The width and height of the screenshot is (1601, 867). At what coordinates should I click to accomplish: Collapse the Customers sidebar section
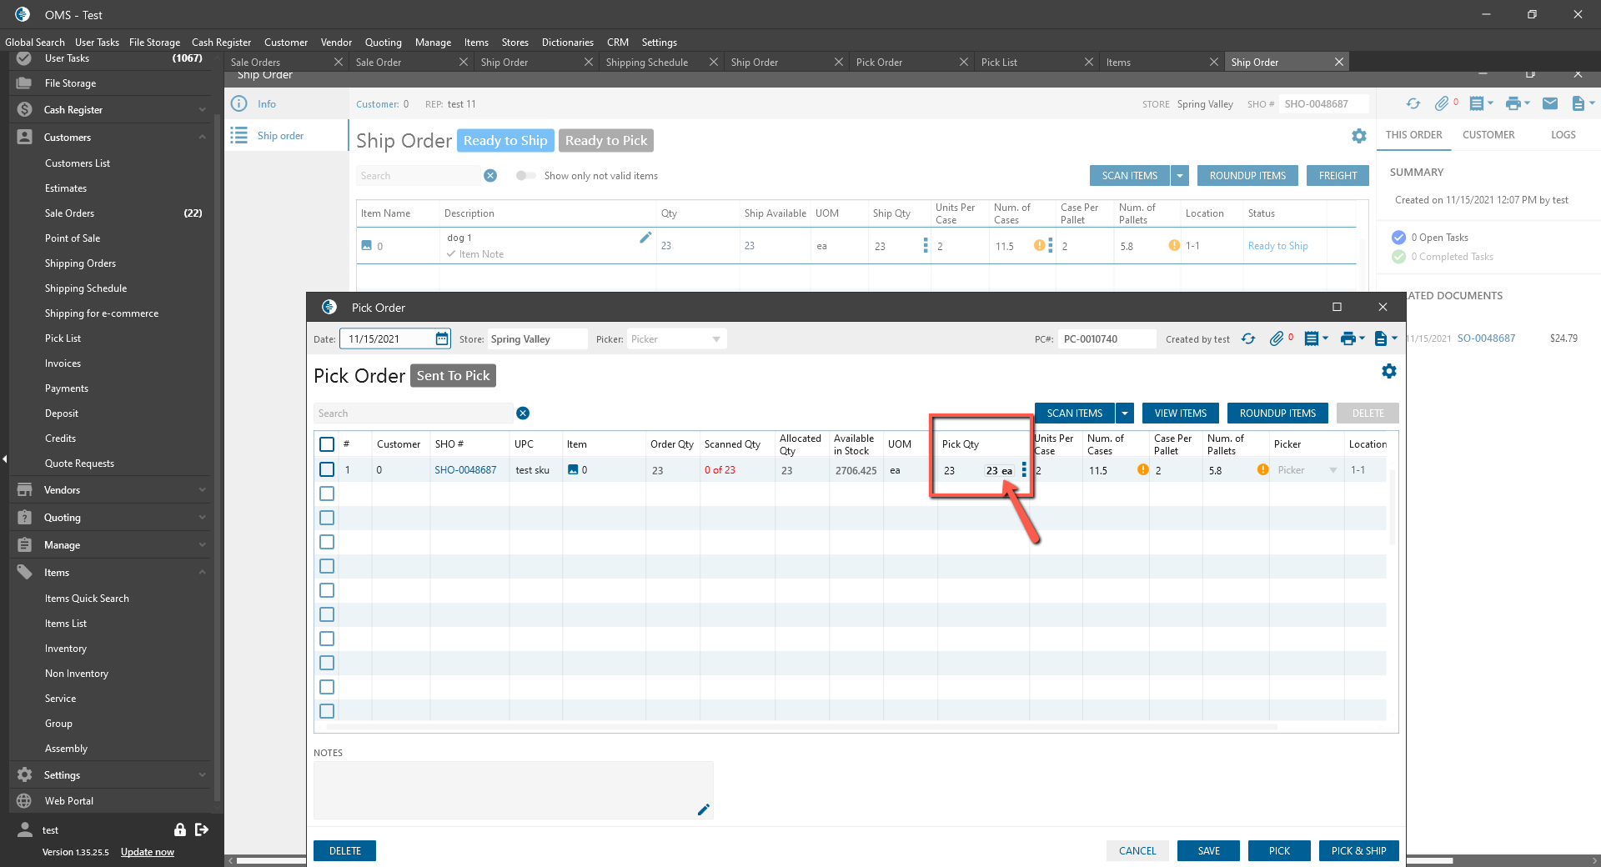tap(203, 137)
